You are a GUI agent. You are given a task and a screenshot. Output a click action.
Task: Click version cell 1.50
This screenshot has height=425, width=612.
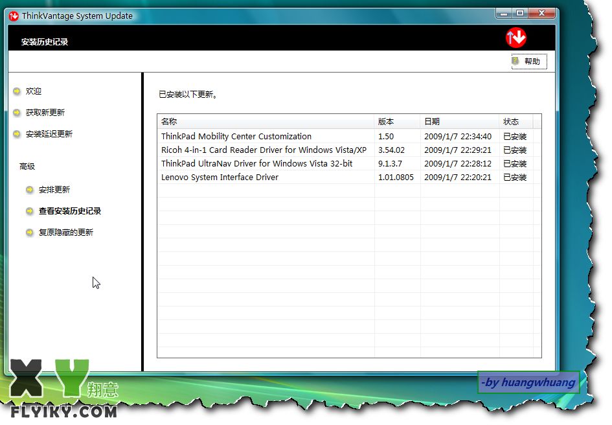[386, 137]
